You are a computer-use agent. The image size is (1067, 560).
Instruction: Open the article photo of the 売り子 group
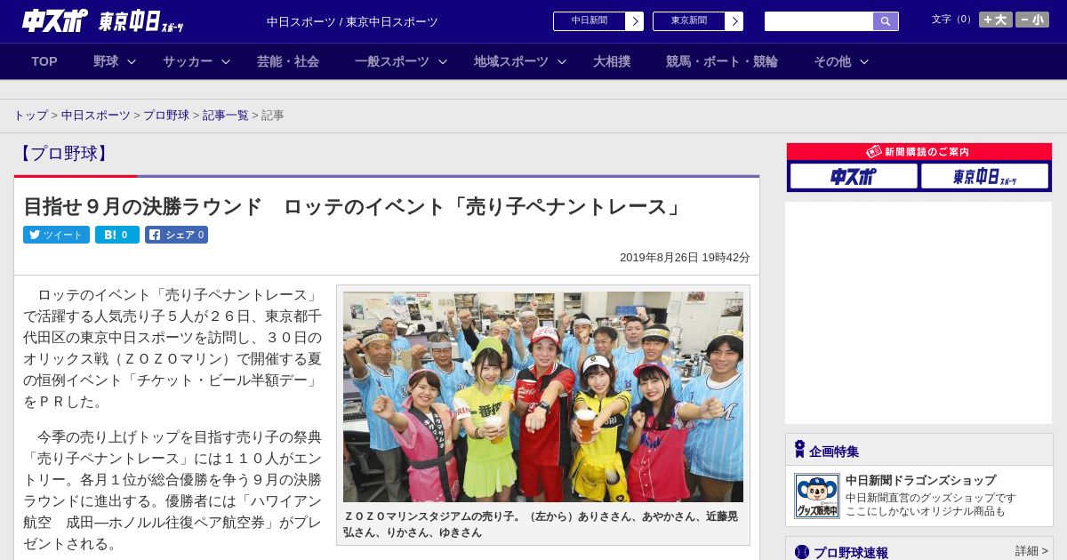point(543,397)
